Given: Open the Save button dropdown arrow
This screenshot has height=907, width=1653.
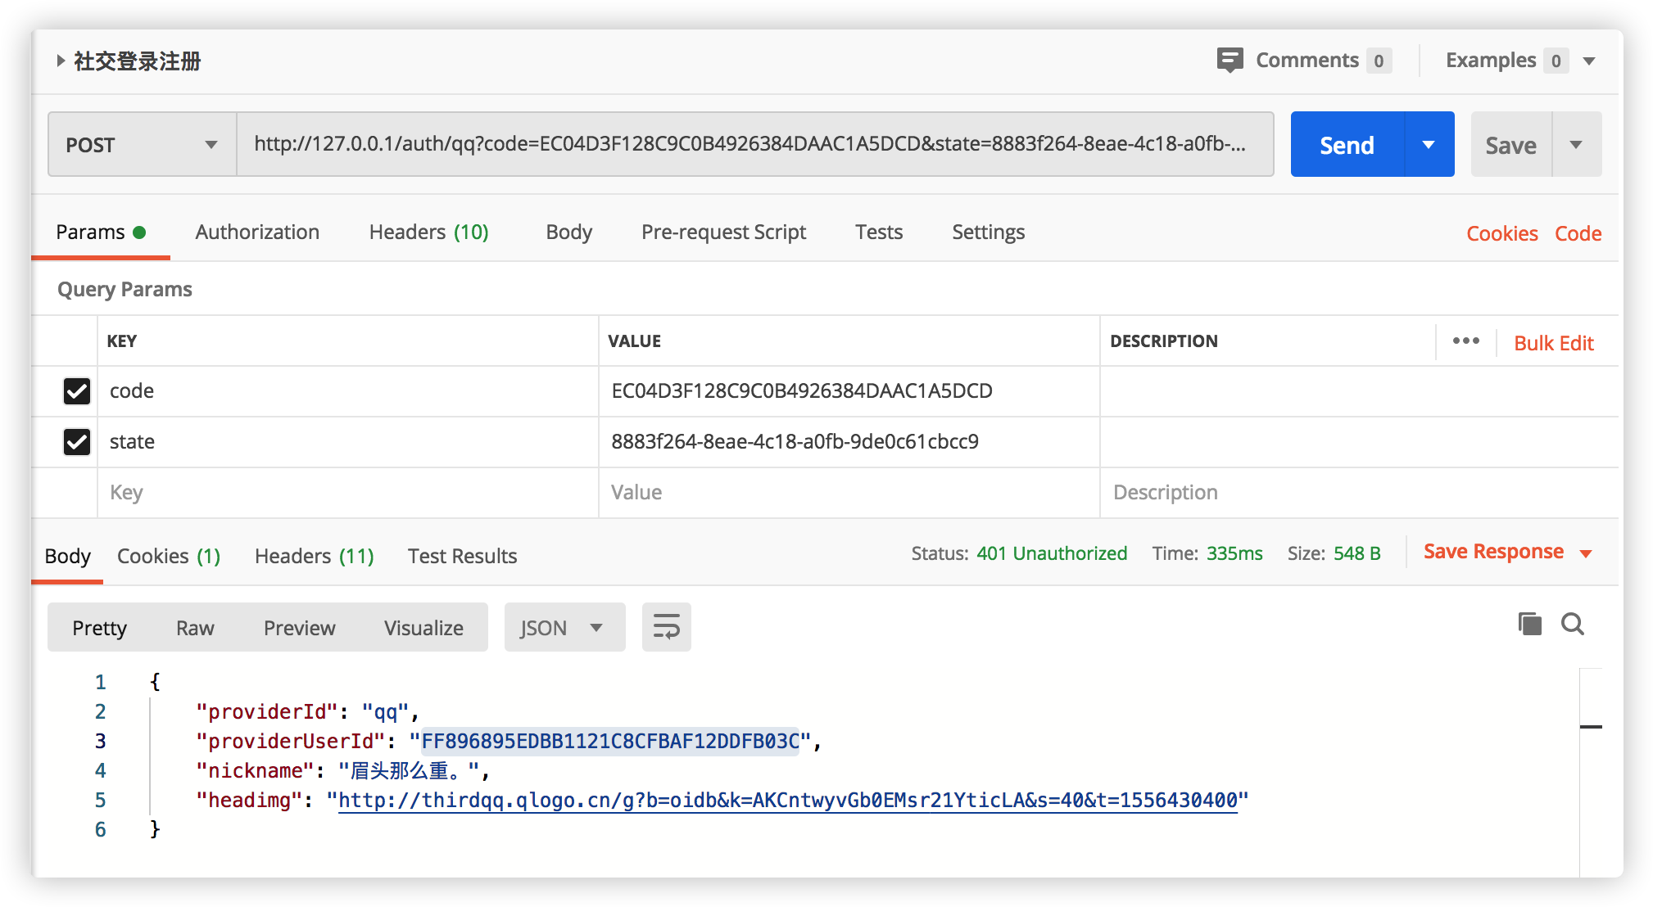Looking at the screenshot, I should tap(1576, 145).
